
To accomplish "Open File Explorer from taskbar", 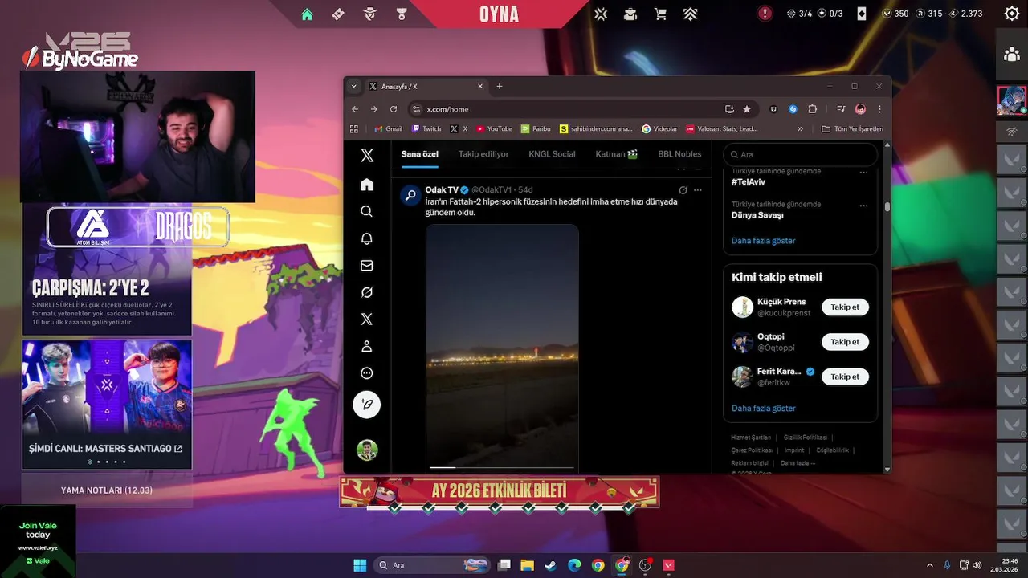I will [x=527, y=565].
